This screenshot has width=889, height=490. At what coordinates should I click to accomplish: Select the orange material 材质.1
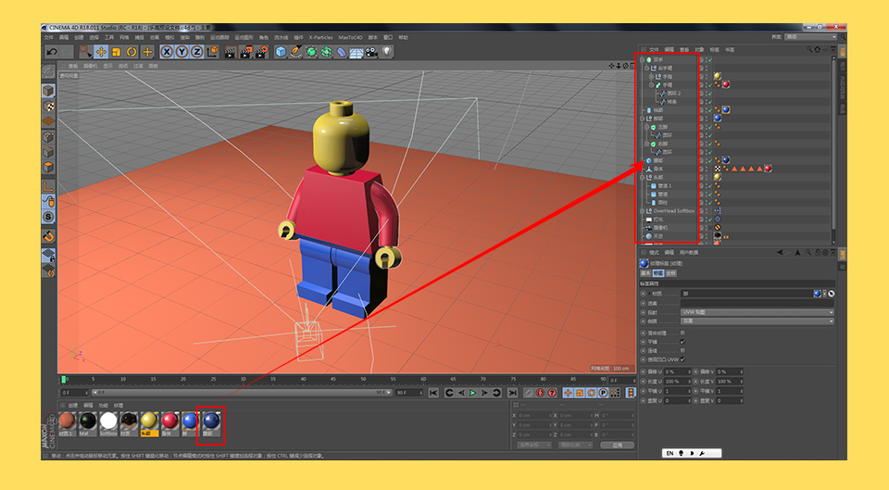pyautogui.click(x=67, y=422)
